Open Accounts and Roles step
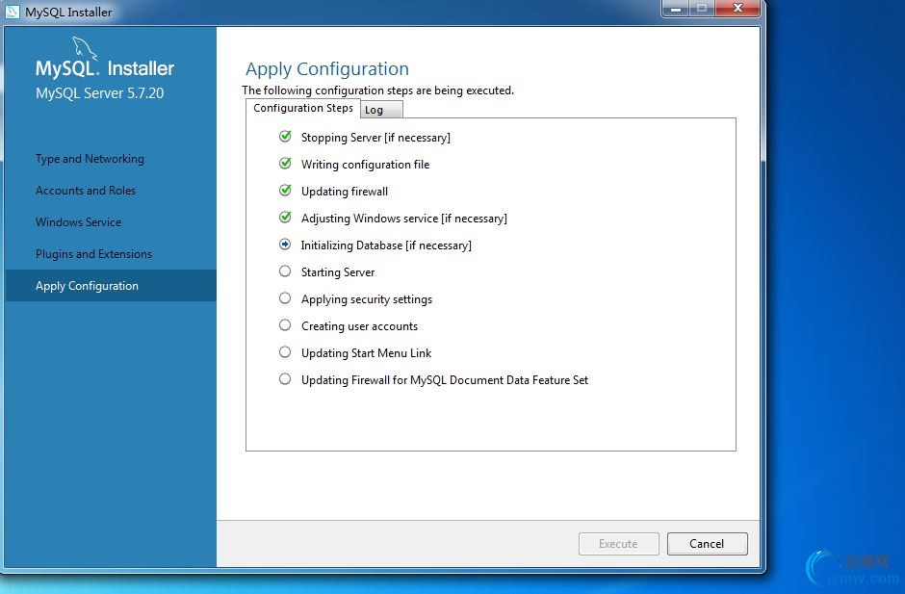Screen dimensions: 905x594 coord(86,191)
